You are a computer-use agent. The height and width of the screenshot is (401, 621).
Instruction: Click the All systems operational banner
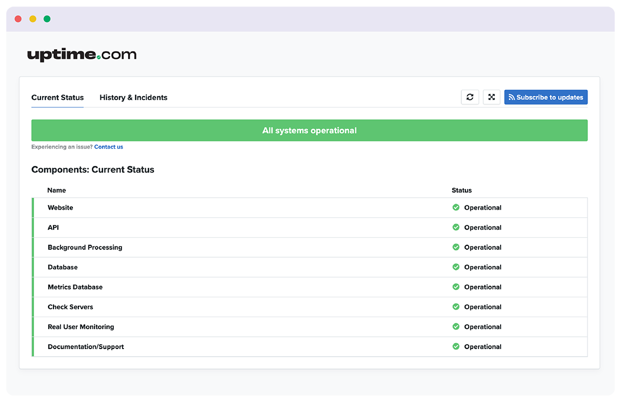pyautogui.click(x=309, y=130)
